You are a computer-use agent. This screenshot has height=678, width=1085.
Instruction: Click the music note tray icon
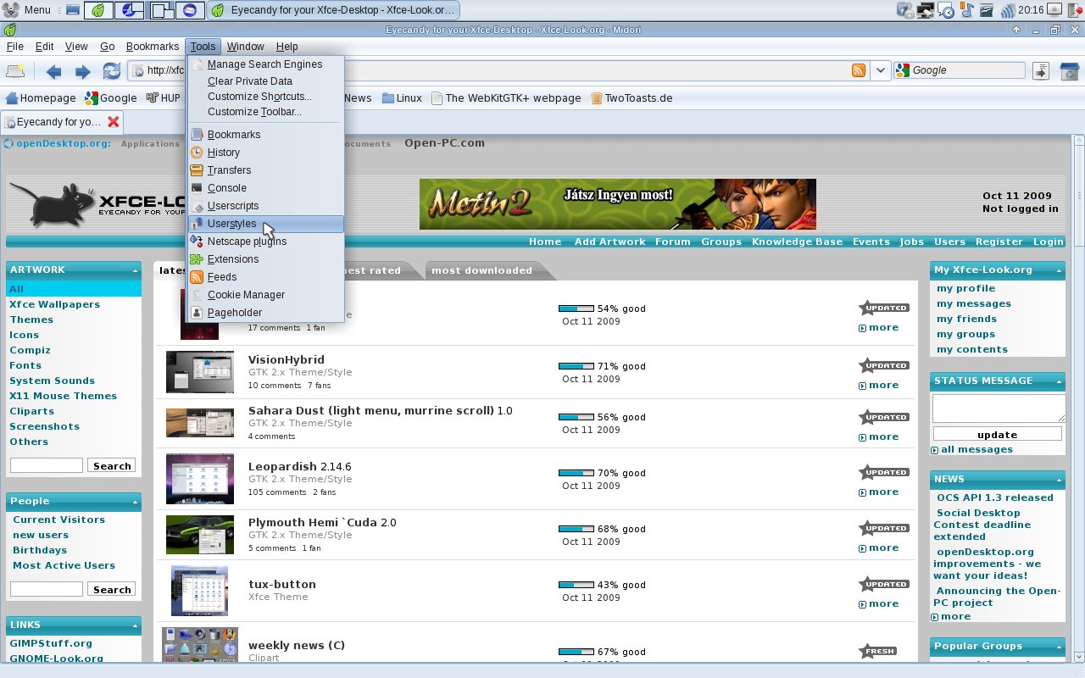[x=967, y=10]
